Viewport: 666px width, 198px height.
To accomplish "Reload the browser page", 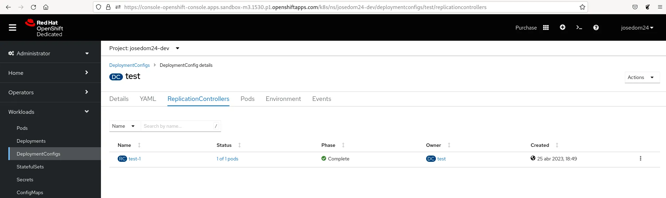I will [x=33, y=7].
